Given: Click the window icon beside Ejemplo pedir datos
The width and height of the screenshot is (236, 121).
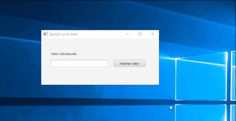Looking at the screenshot, I should pos(45,34).
